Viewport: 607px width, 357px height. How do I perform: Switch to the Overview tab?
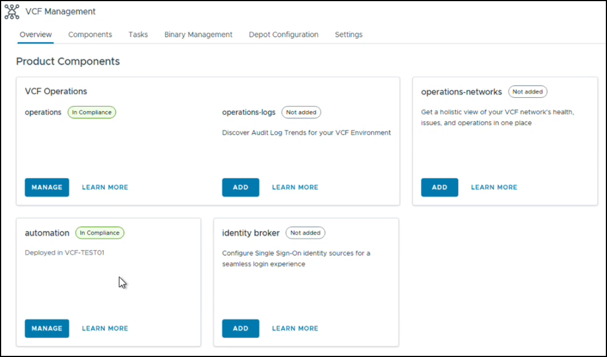pyautogui.click(x=36, y=34)
